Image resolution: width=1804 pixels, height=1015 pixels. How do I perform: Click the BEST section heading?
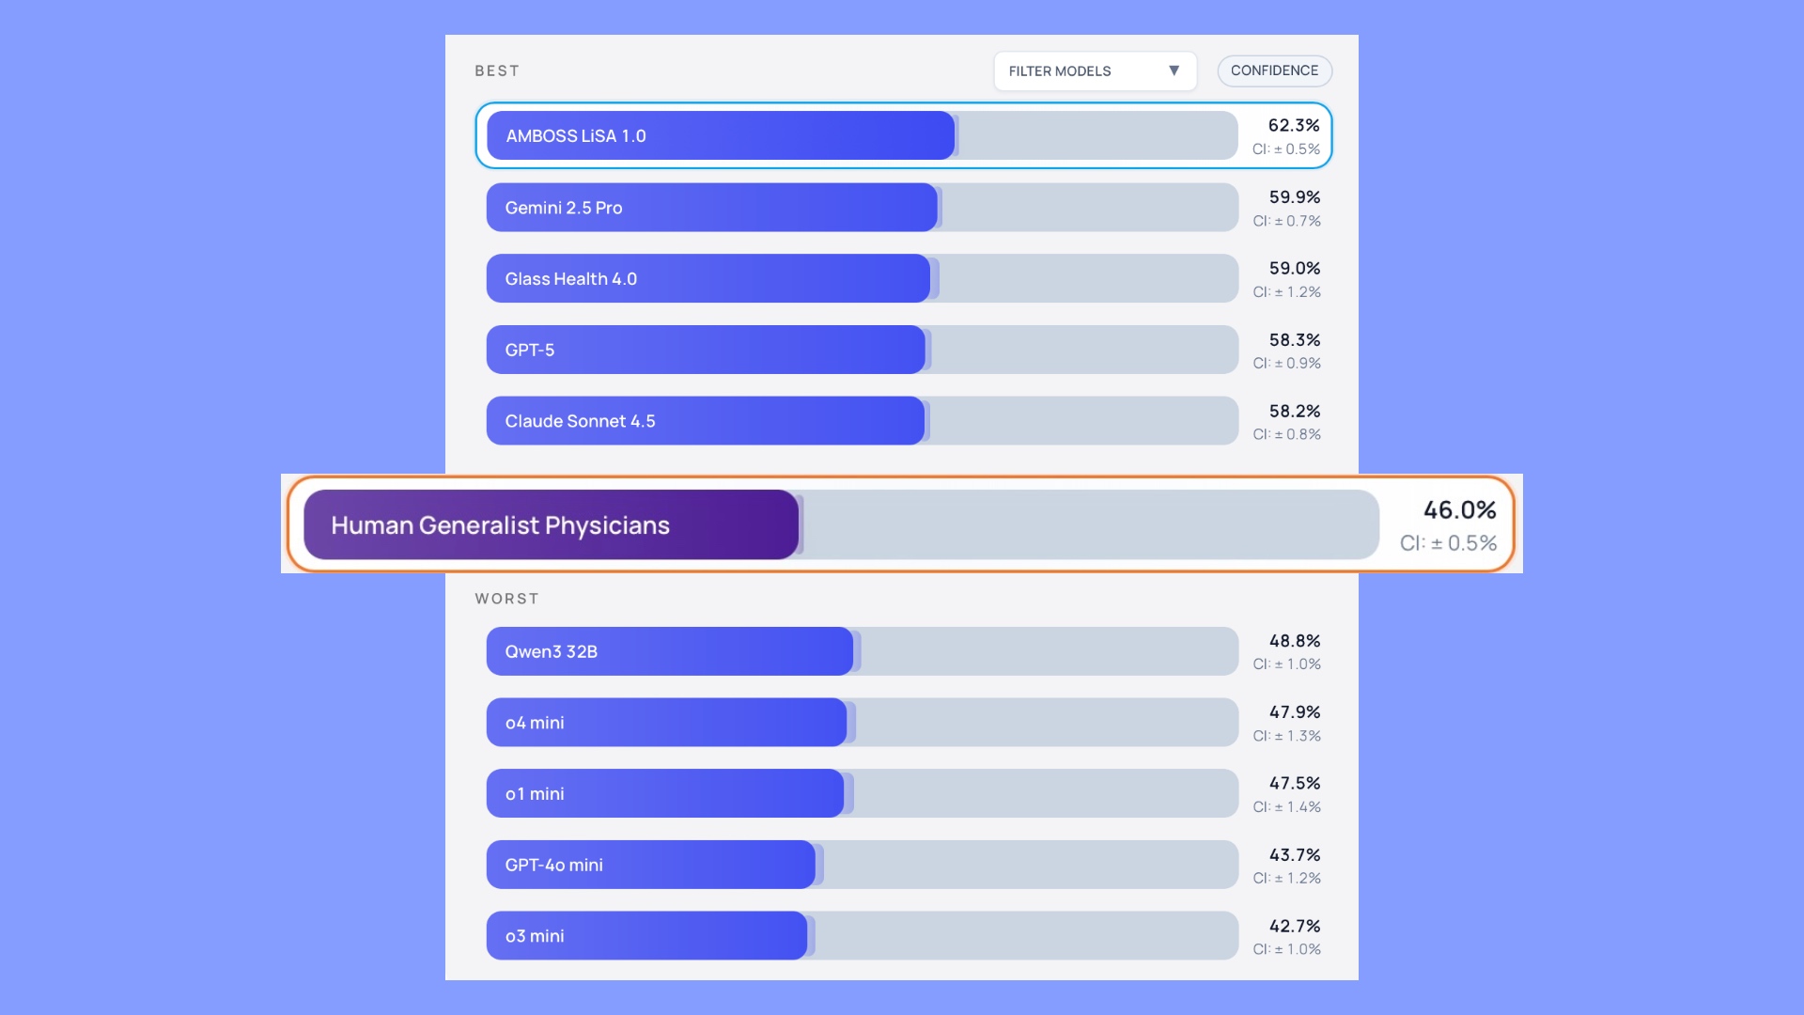point(497,71)
